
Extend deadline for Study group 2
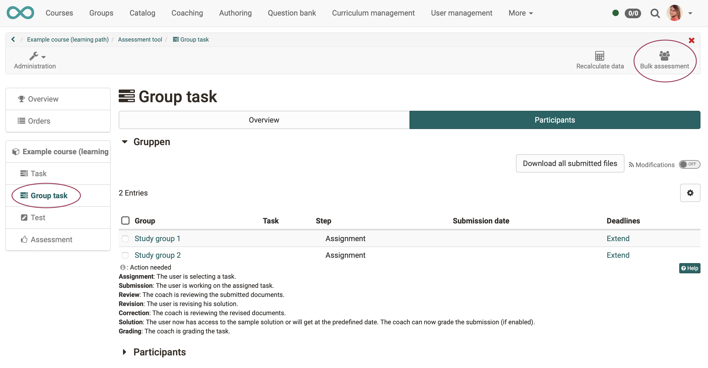point(618,255)
